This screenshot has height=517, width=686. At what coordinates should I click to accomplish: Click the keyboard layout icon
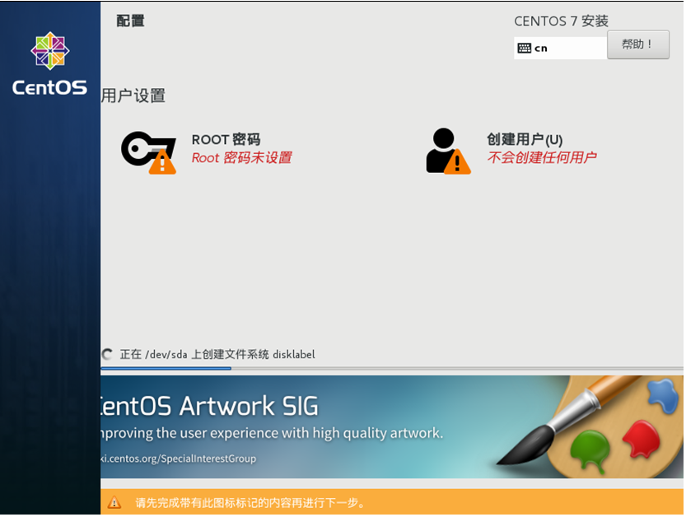point(524,48)
